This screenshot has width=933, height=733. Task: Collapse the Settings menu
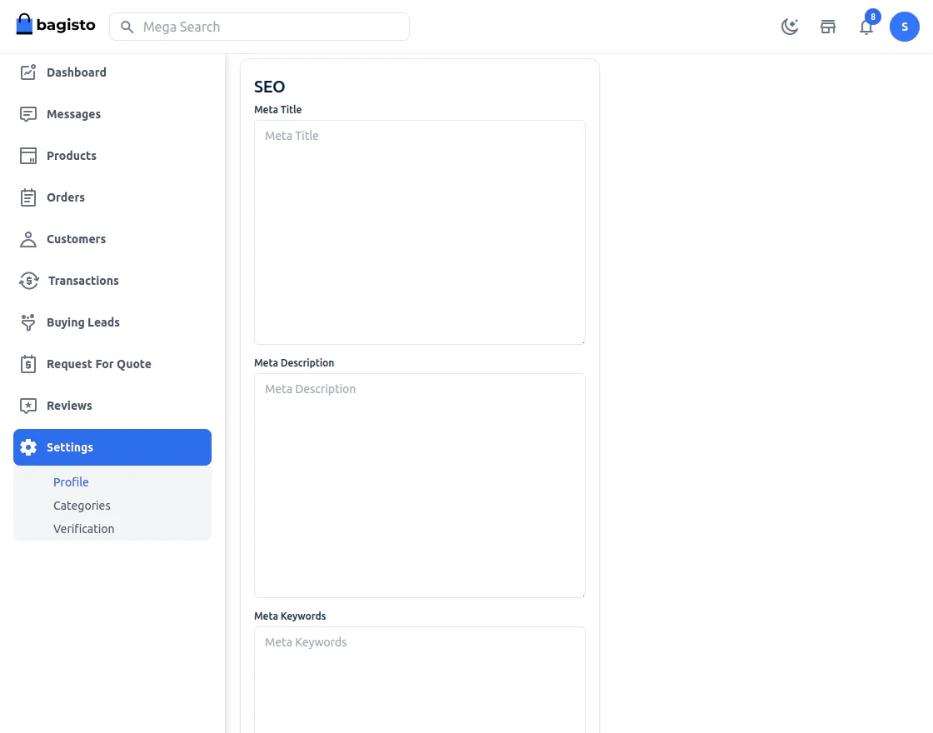tap(112, 447)
